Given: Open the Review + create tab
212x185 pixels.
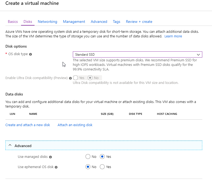Looking at the screenshot, I should [139, 22].
